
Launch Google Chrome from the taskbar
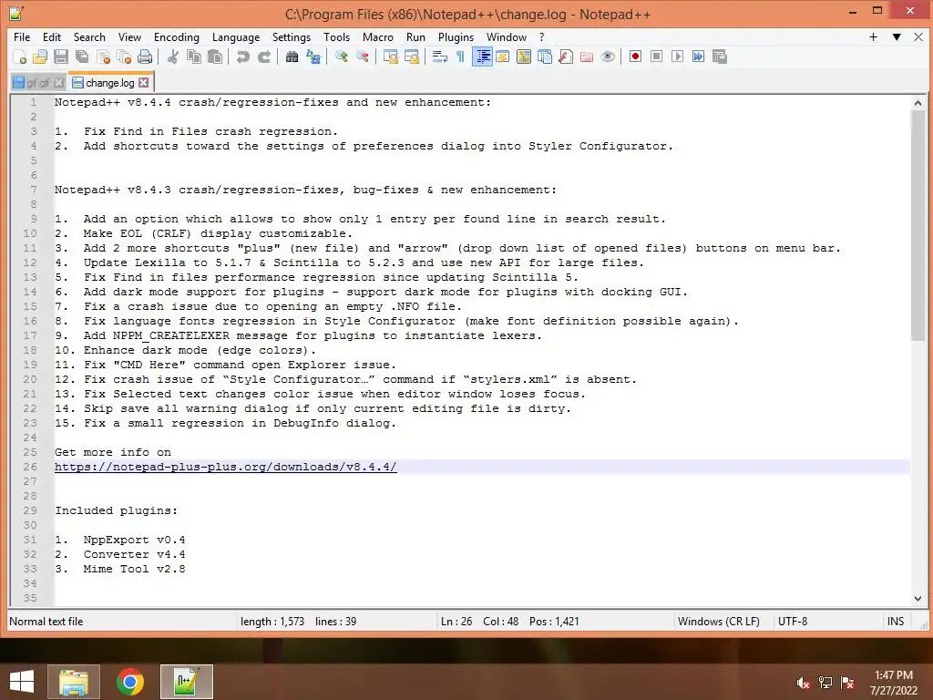click(129, 682)
